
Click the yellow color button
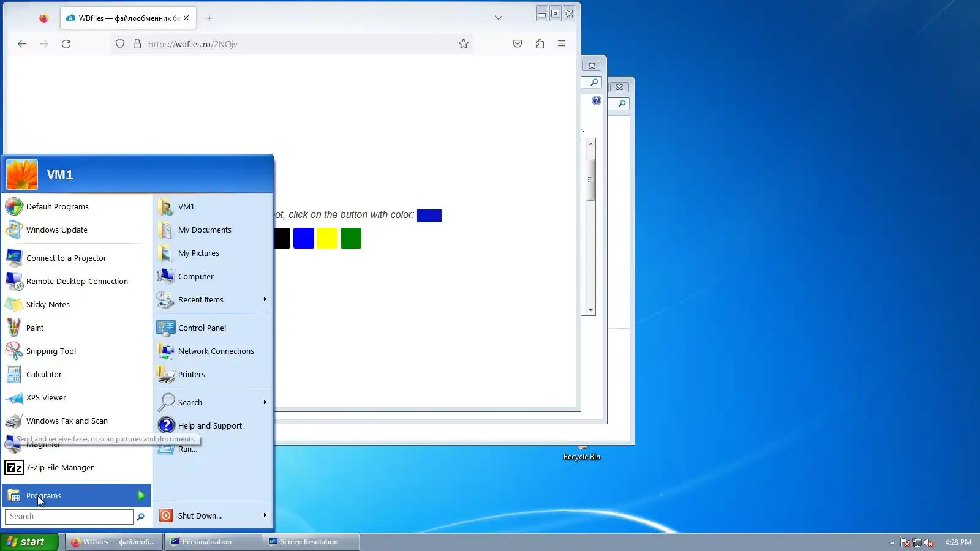pos(327,238)
